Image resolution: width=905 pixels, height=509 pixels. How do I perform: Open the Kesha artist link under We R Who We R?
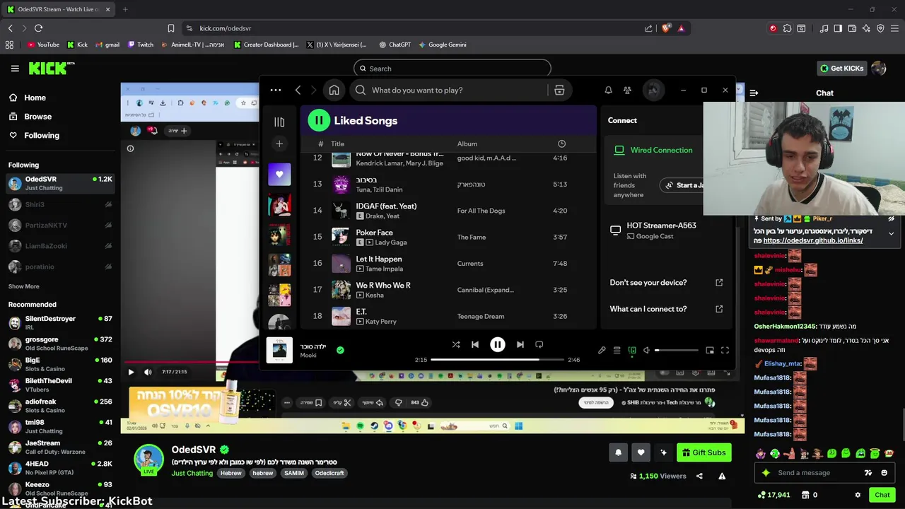coord(375,295)
